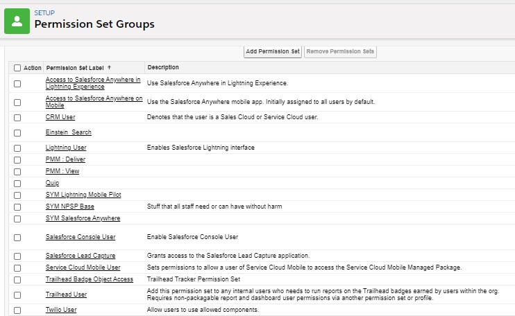
Task: Check the Salesforce Lead Capture row checkbox
Action: click(17, 256)
